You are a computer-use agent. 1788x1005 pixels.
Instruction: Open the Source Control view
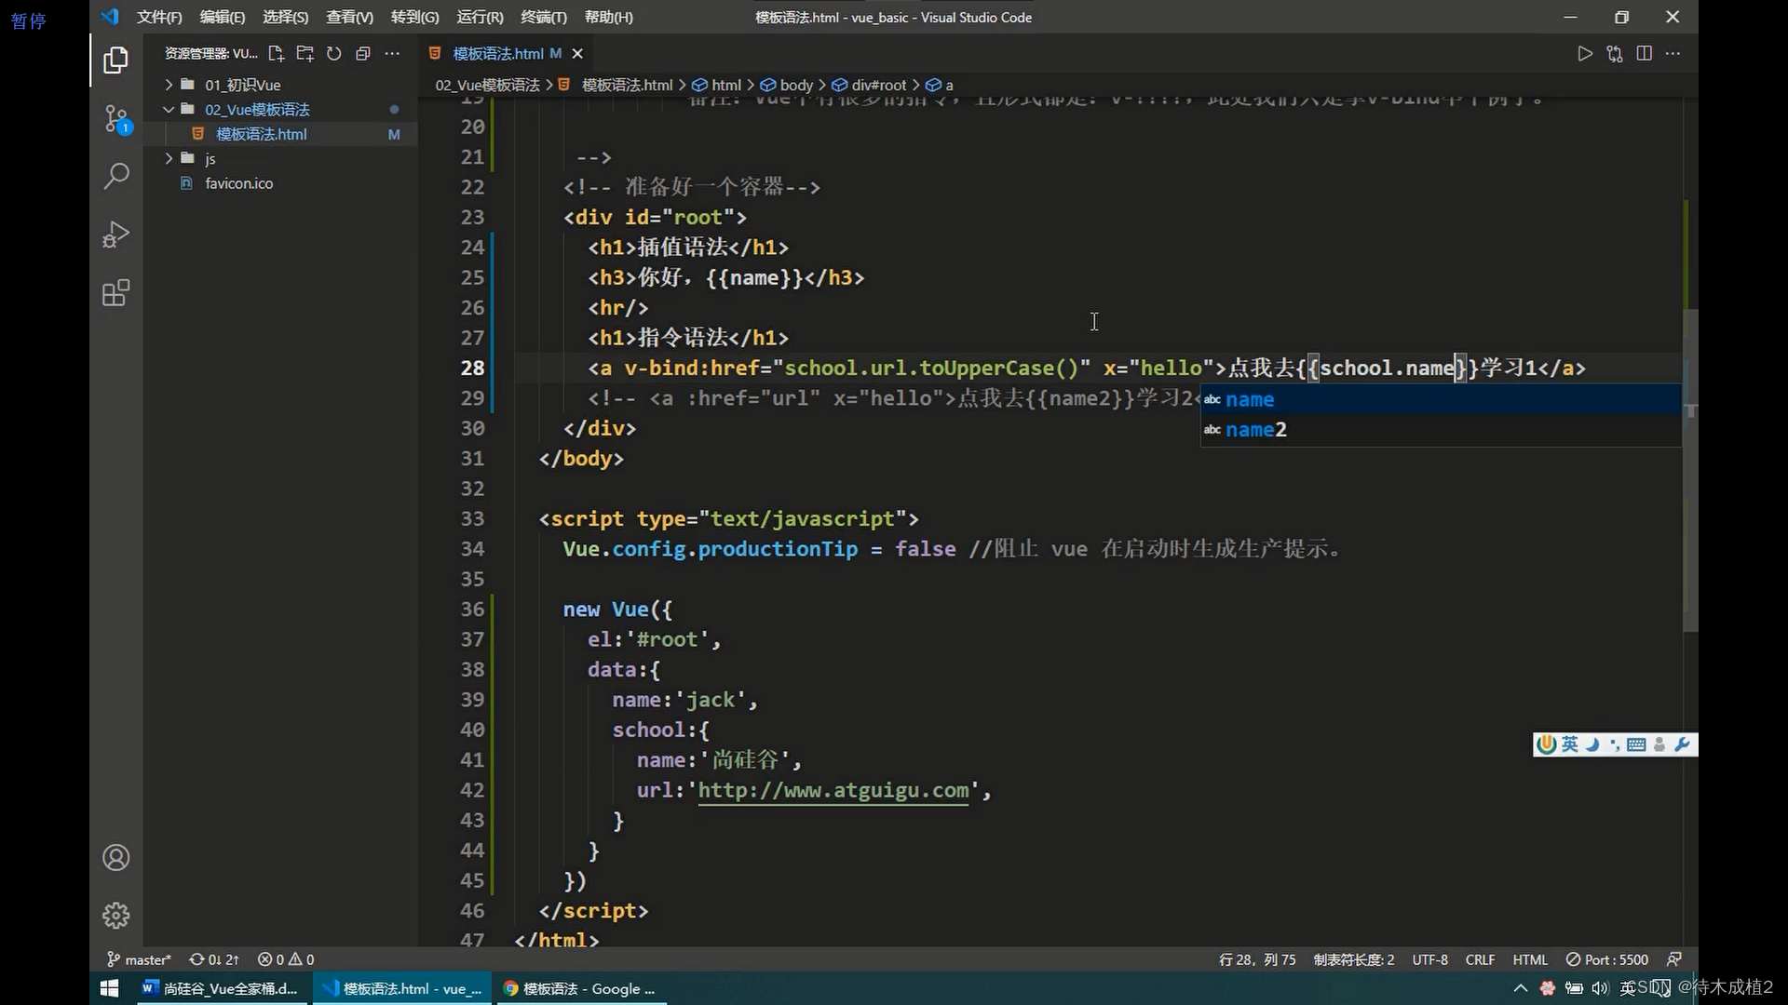[x=115, y=119]
